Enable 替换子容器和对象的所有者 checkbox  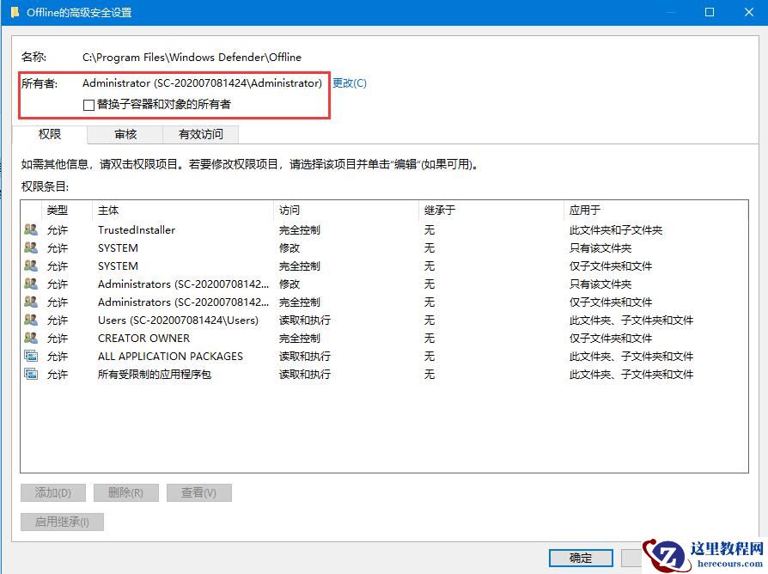[x=88, y=105]
